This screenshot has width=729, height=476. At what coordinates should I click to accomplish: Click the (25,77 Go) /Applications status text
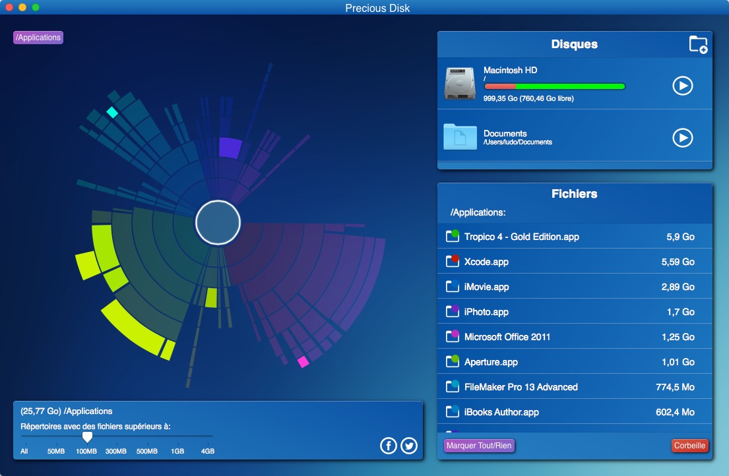click(67, 411)
